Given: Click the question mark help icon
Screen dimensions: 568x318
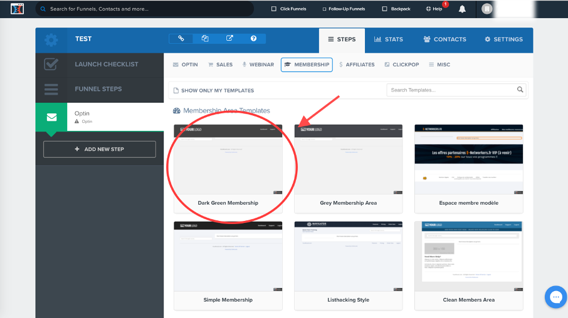Looking at the screenshot, I should [253, 38].
